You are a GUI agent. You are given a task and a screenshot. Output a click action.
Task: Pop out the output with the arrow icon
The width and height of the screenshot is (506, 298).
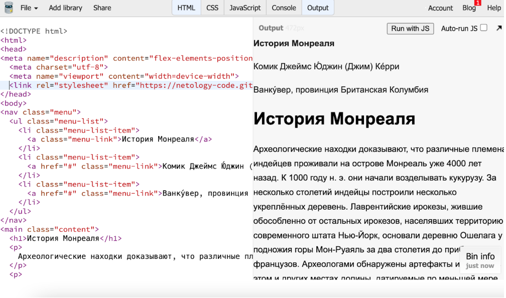499,29
